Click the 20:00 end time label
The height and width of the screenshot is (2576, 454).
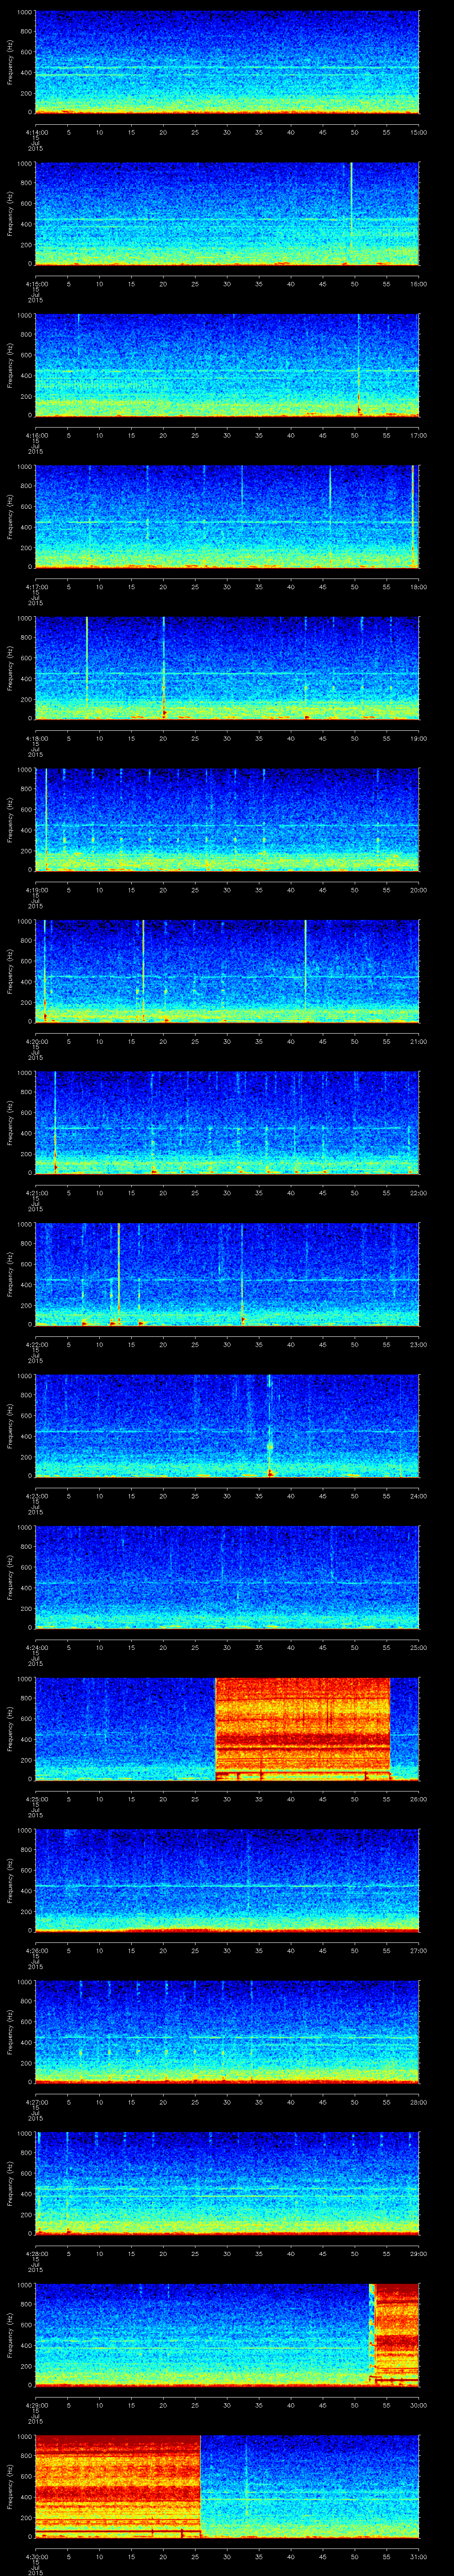click(x=419, y=890)
